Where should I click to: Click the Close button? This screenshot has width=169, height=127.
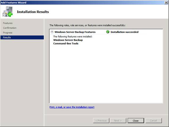coord(136,121)
